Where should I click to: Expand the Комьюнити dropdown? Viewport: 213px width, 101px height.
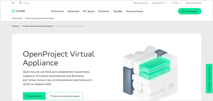pos(159,3)
